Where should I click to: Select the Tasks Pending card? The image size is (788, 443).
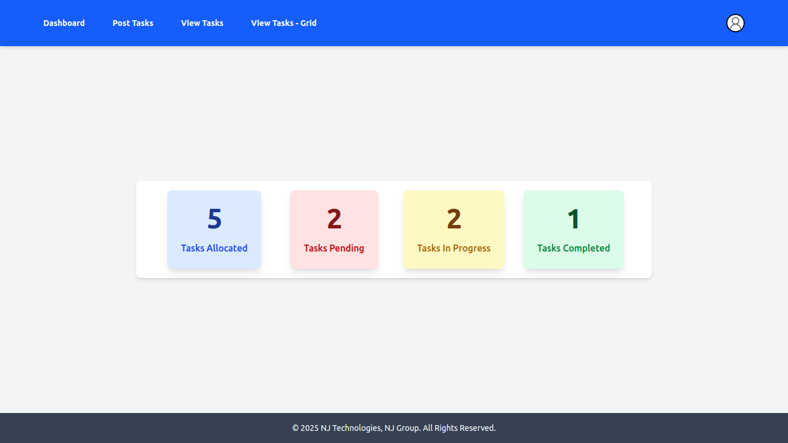click(x=334, y=230)
